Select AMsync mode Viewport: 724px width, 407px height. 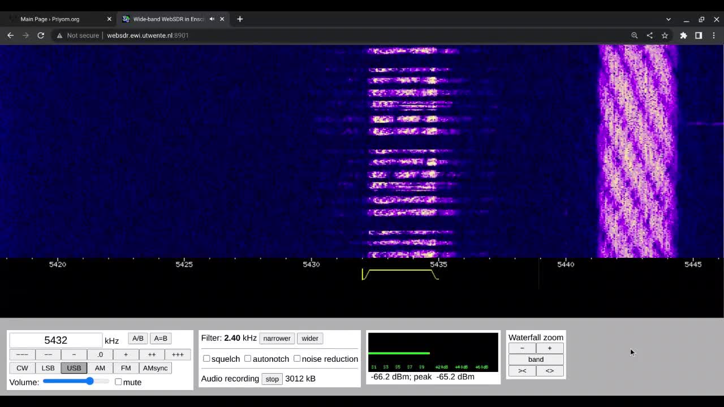click(155, 368)
